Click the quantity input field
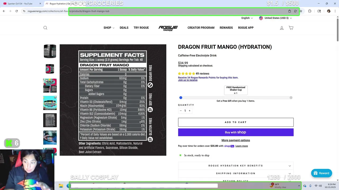This screenshot has width=339, height=190. click(x=185, y=111)
